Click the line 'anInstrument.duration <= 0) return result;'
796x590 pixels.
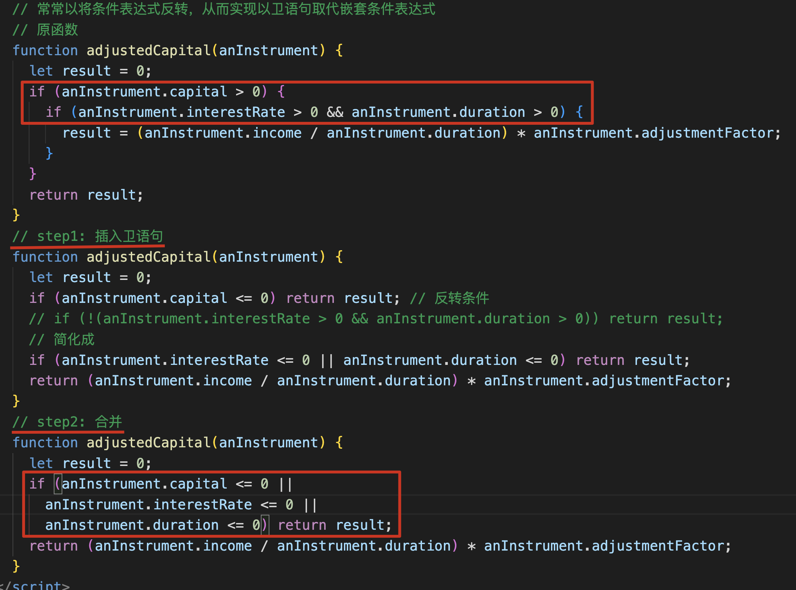click(x=219, y=525)
